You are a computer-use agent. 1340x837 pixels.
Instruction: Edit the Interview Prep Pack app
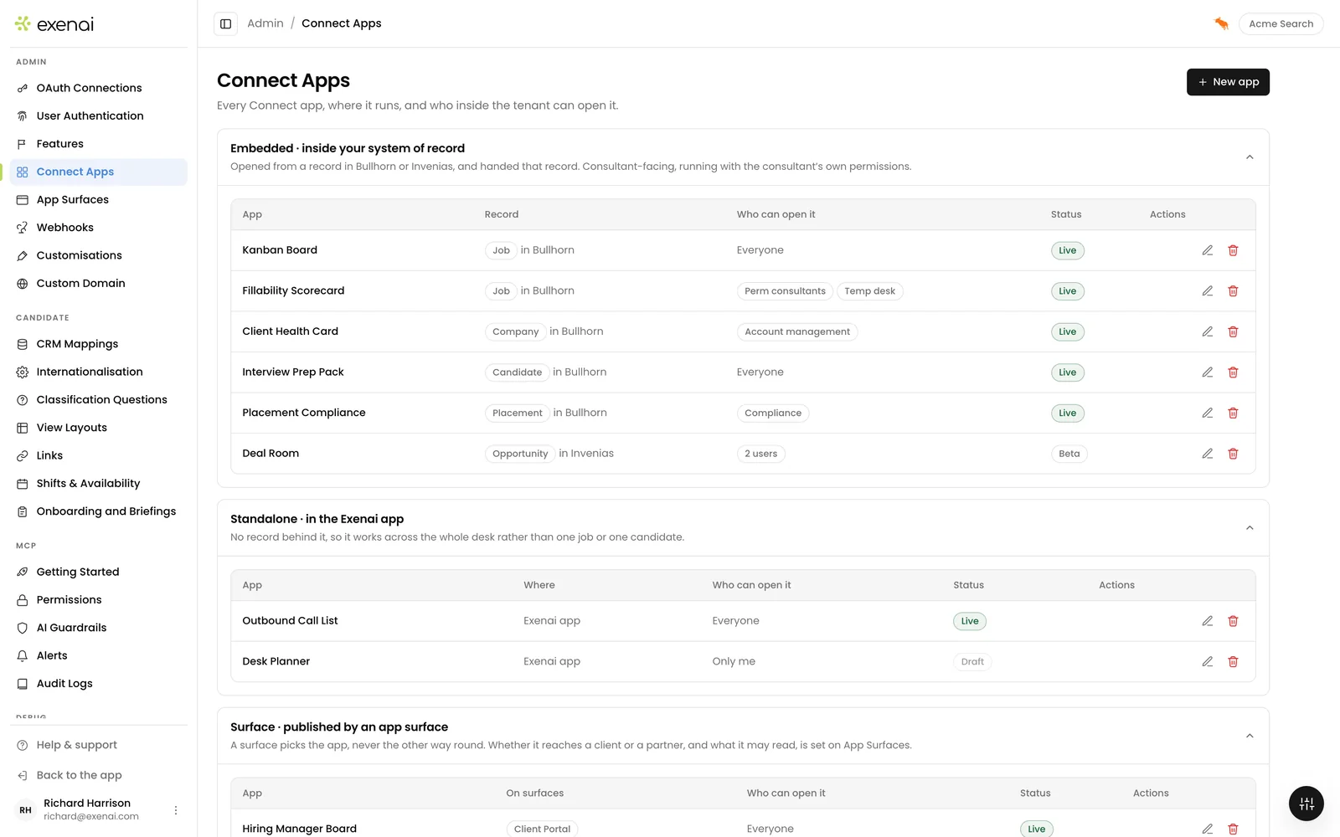pos(1207,372)
